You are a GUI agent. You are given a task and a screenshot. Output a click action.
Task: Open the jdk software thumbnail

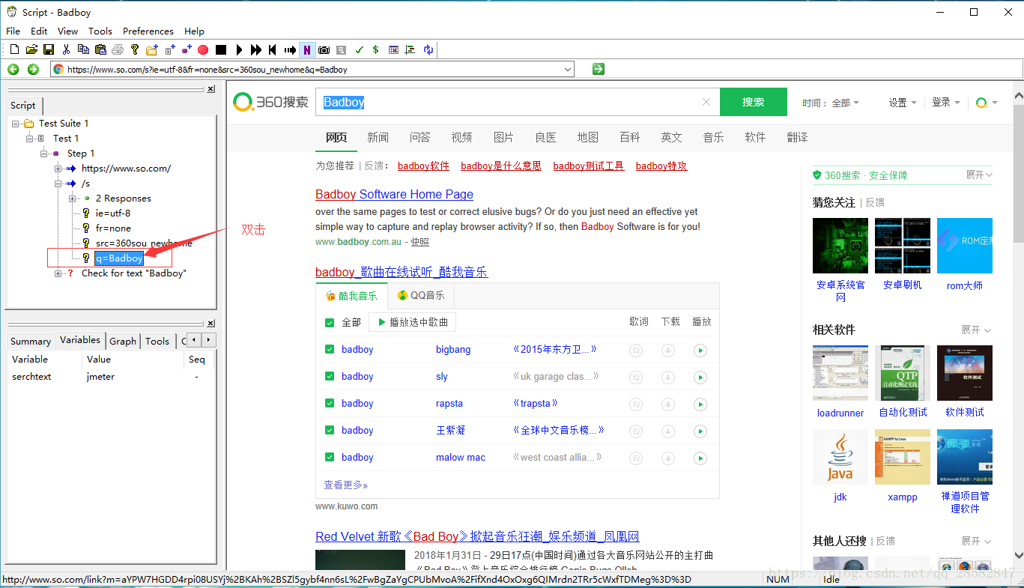point(840,457)
